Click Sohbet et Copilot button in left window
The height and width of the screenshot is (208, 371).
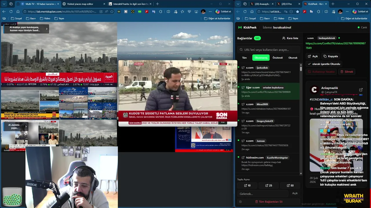pos(223,12)
